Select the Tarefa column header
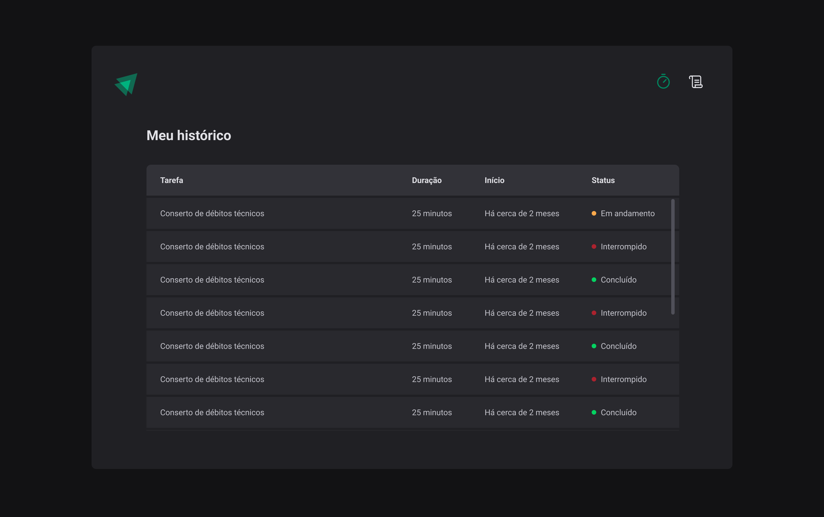Screen dimensions: 824x517 click(171, 180)
